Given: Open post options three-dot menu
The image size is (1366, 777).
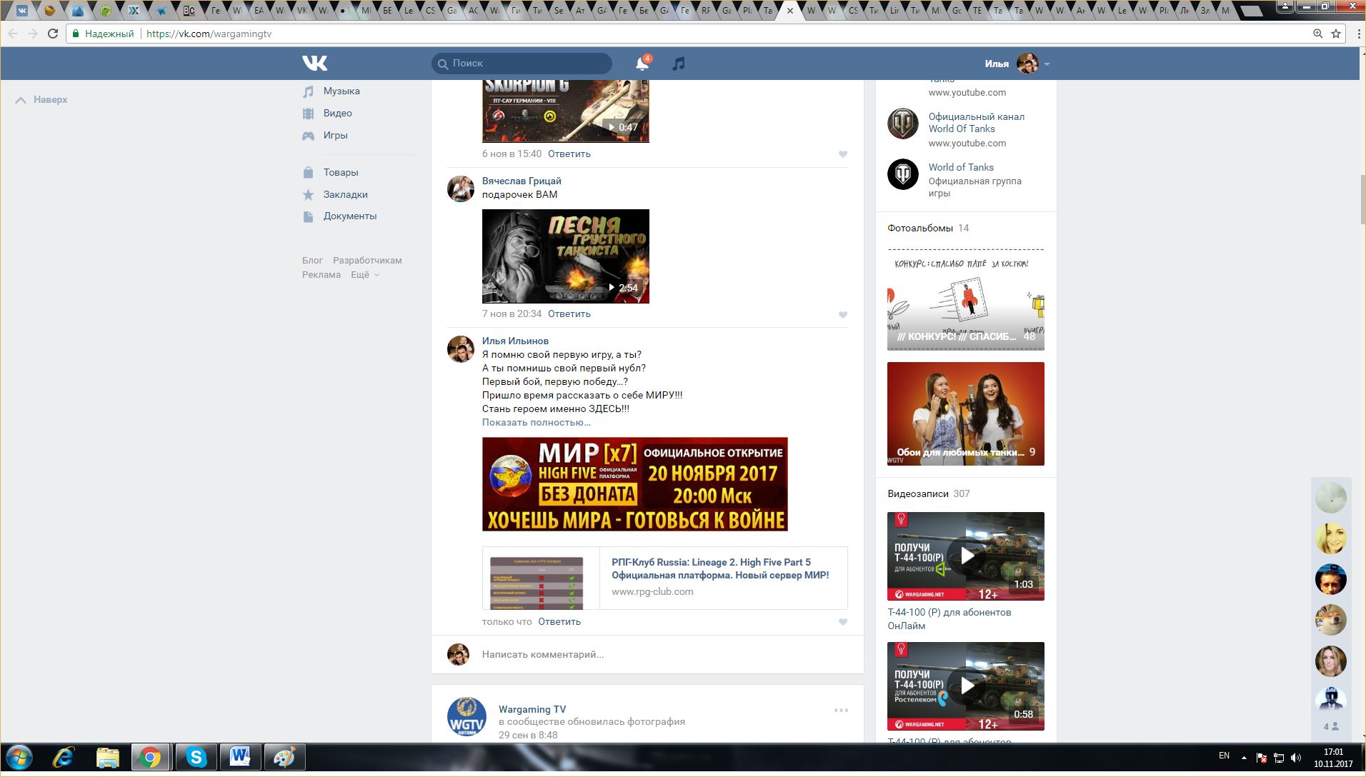Looking at the screenshot, I should coord(841,710).
